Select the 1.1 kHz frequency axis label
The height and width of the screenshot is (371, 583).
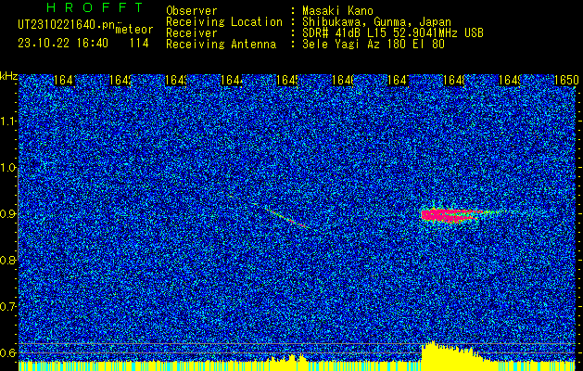8,122
